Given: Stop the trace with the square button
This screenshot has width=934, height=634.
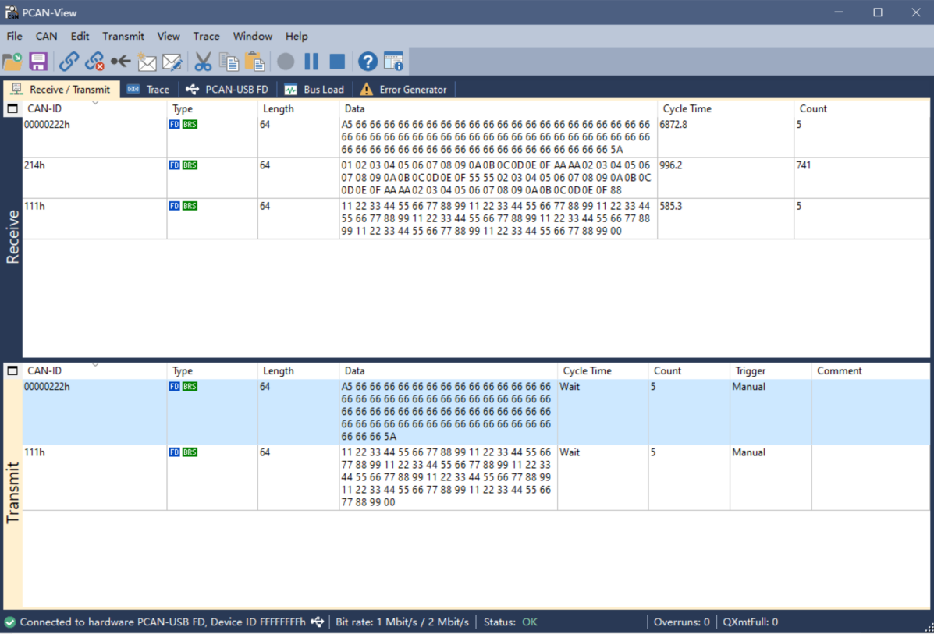Looking at the screenshot, I should pyautogui.click(x=337, y=62).
